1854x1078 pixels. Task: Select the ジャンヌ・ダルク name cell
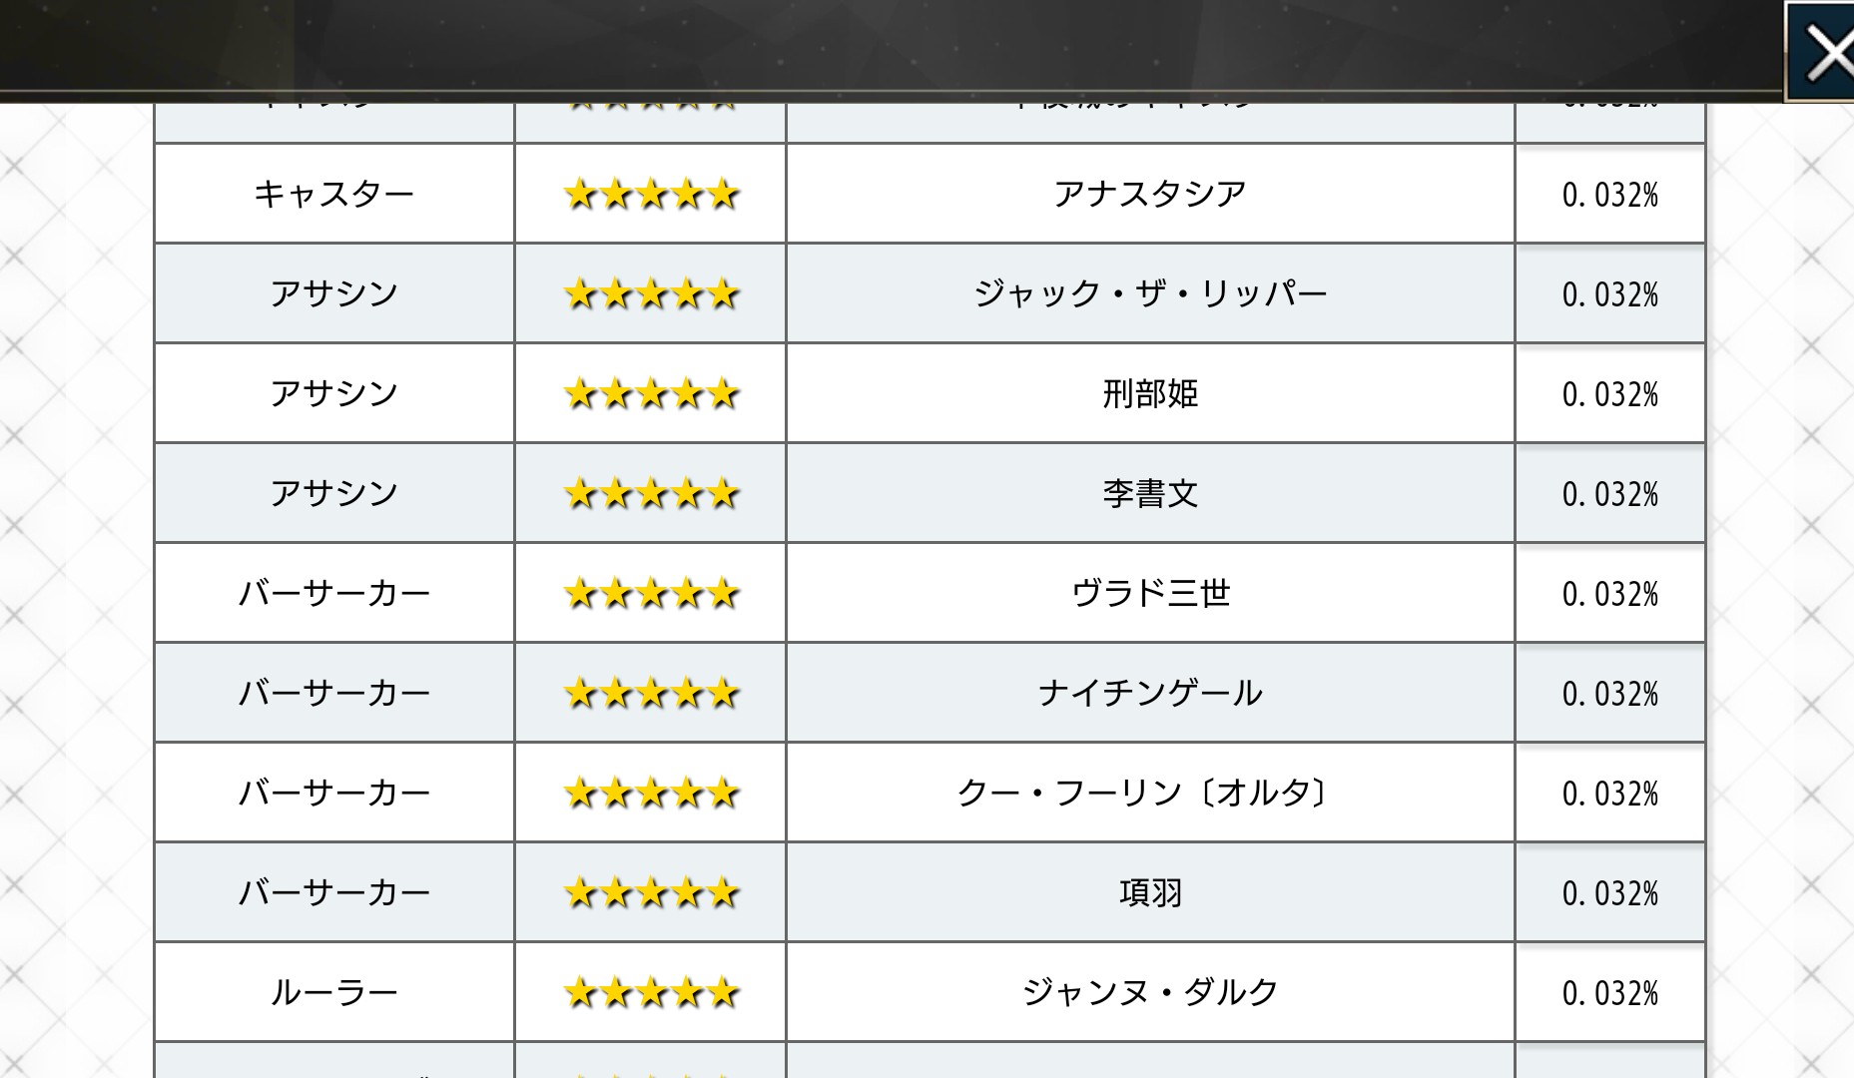1150,992
